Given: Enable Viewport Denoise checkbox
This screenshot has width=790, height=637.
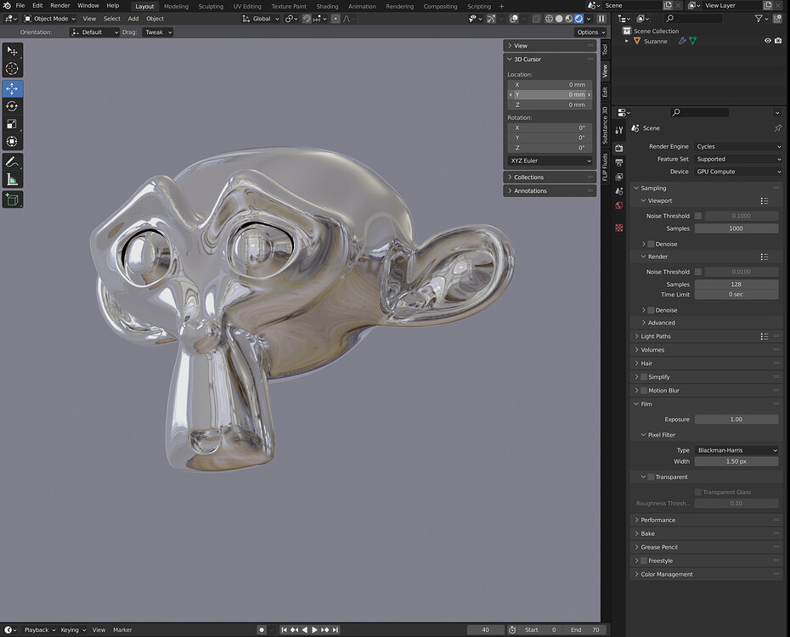Looking at the screenshot, I should (651, 245).
